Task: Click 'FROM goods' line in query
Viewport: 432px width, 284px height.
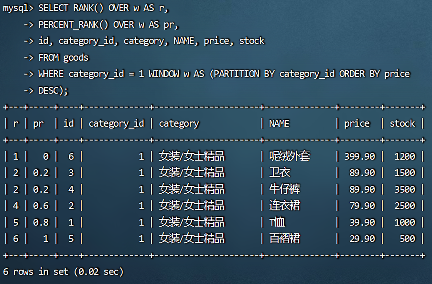Action: click(x=63, y=57)
